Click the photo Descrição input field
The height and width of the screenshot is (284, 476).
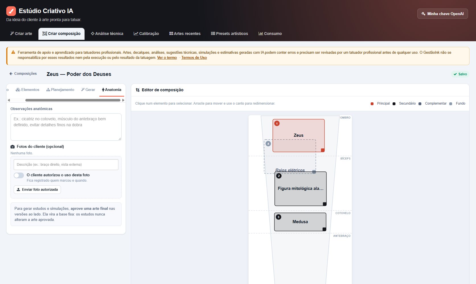[x=66, y=165]
